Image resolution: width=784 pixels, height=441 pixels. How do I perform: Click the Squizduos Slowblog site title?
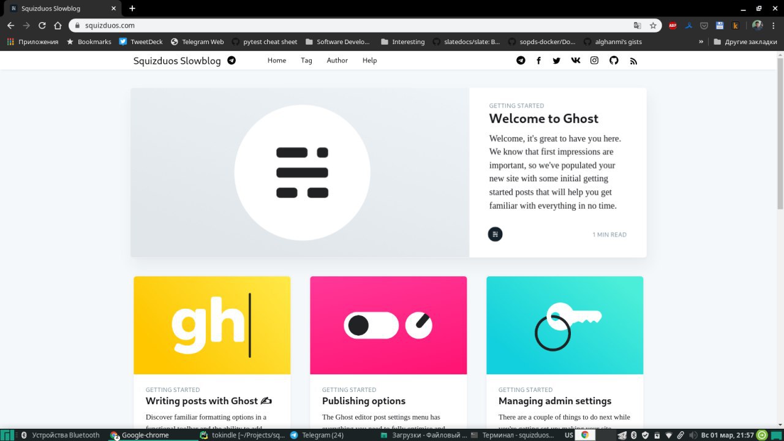[177, 61]
